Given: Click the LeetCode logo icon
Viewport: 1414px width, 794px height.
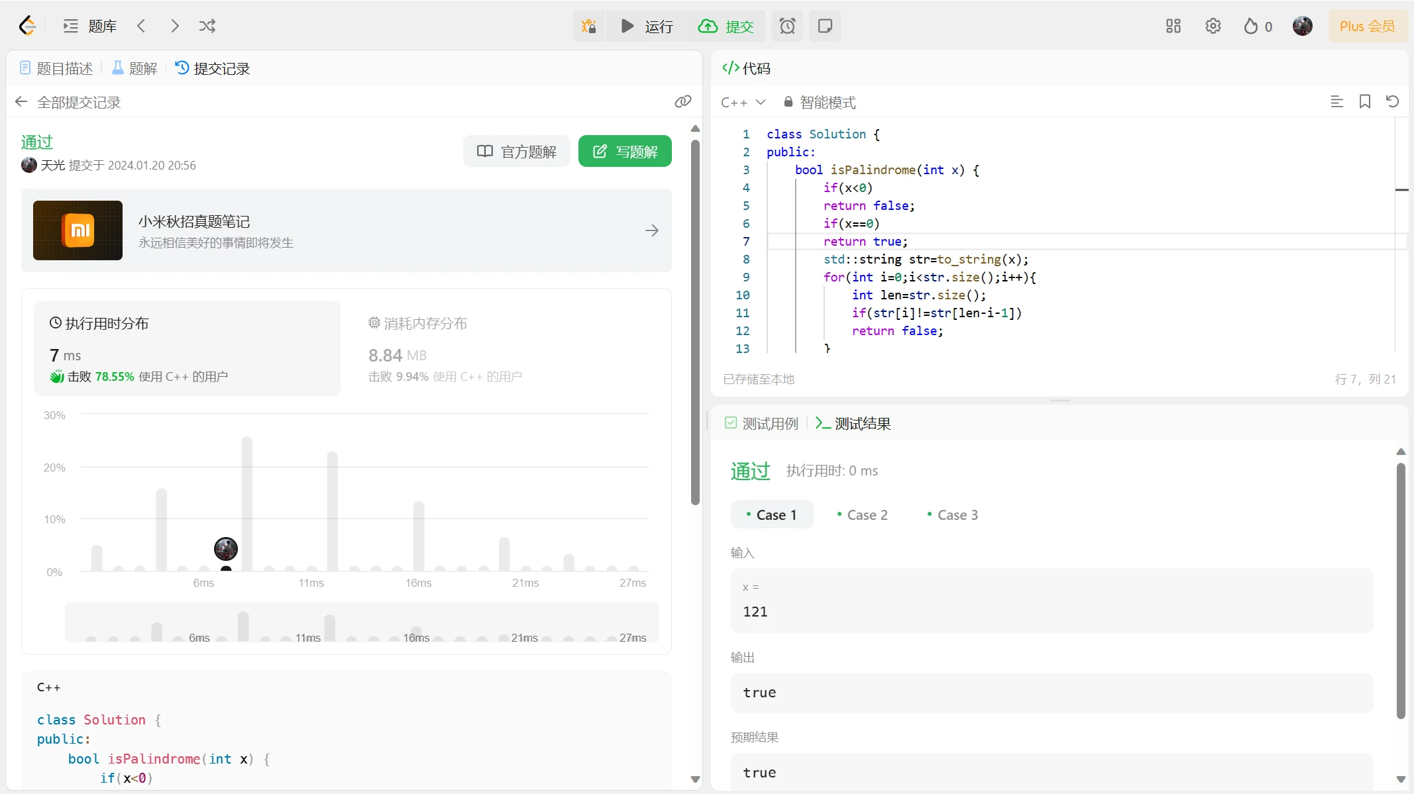Looking at the screenshot, I should tap(27, 26).
